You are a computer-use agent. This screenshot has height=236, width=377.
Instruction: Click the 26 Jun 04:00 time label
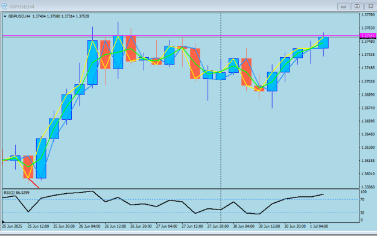pos(90,226)
